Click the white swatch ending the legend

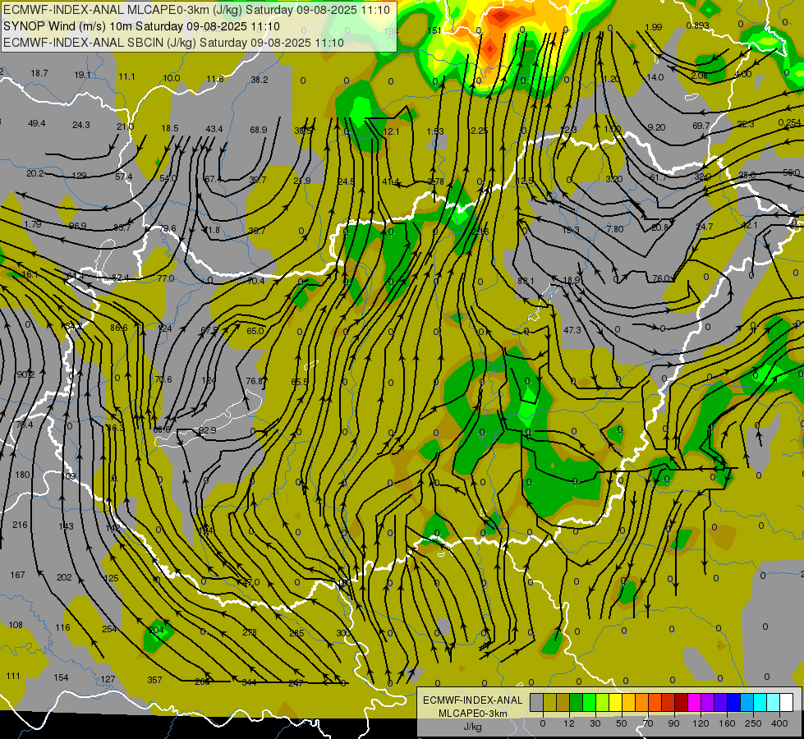coord(786,703)
